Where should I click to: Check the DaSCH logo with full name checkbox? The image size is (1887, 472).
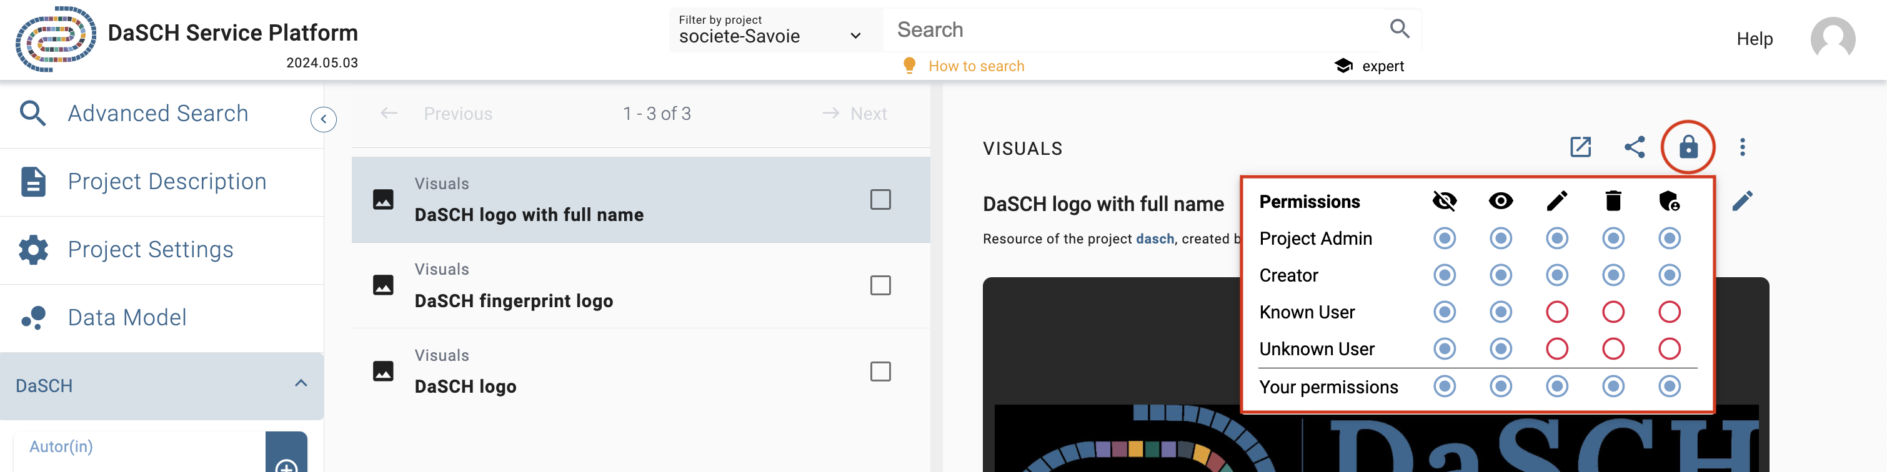880,200
